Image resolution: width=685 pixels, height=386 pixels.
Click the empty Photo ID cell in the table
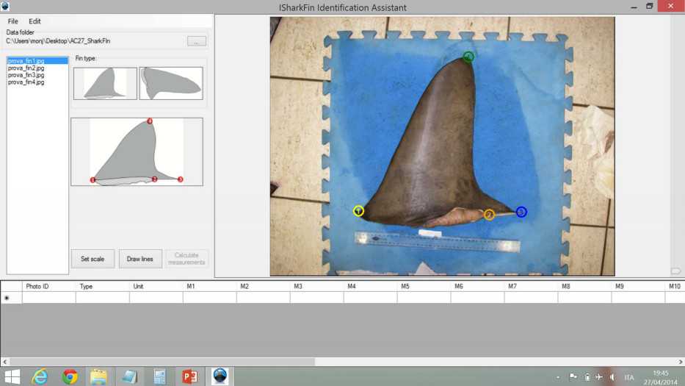click(x=49, y=298)
